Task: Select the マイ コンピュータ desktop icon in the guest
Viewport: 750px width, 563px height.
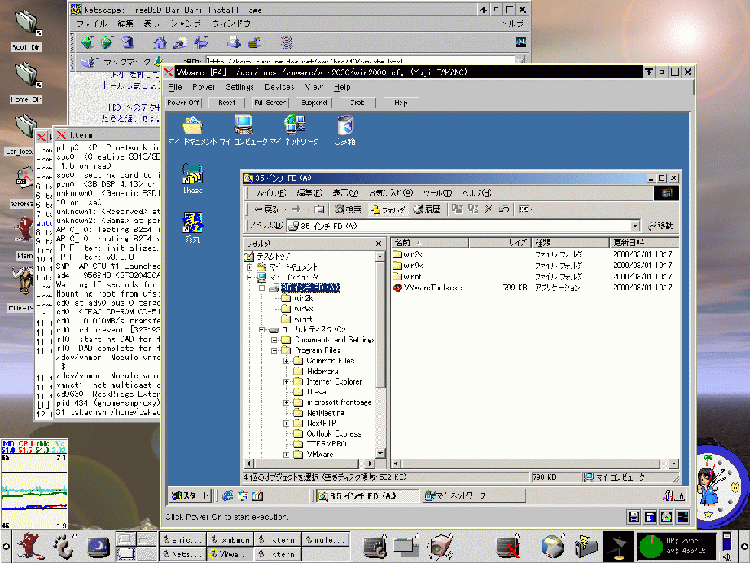Action: coord(243,130)
